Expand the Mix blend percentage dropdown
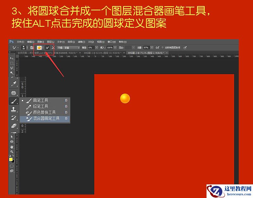253x198 pixels. pyautogui.click(x=133, y=47)
